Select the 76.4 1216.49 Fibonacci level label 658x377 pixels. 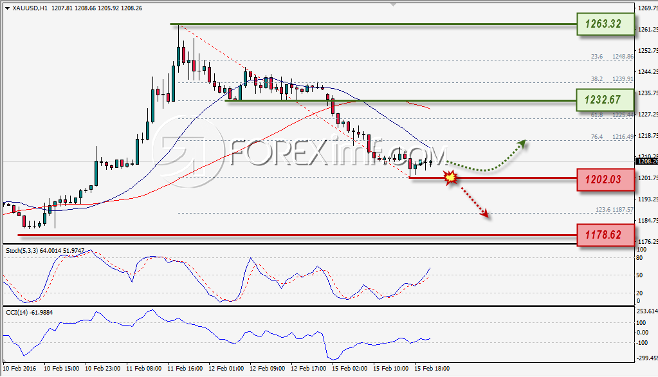(x=612, y=137)
